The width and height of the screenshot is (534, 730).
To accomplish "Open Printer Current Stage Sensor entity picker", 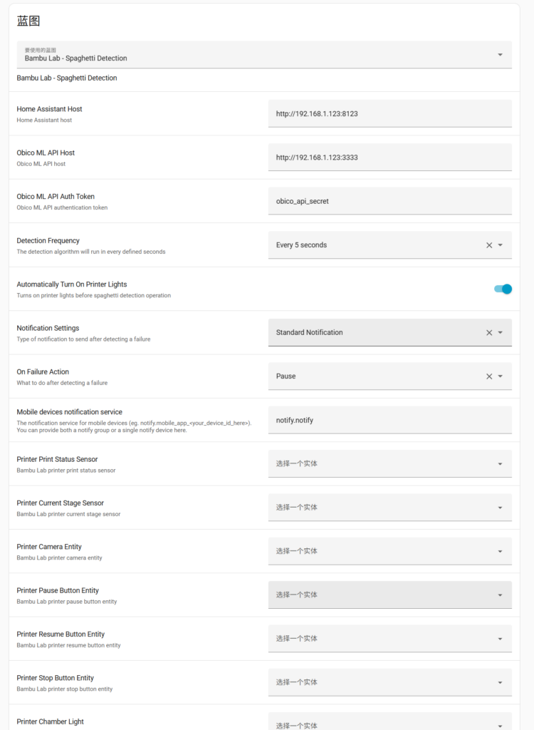I will coord(389,508).
